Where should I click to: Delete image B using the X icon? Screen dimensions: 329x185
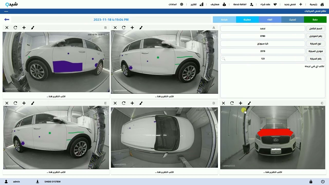(x=7, y=27)
